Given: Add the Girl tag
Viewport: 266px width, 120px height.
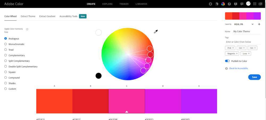Looking at the screenshot, I should click(242, 48).
